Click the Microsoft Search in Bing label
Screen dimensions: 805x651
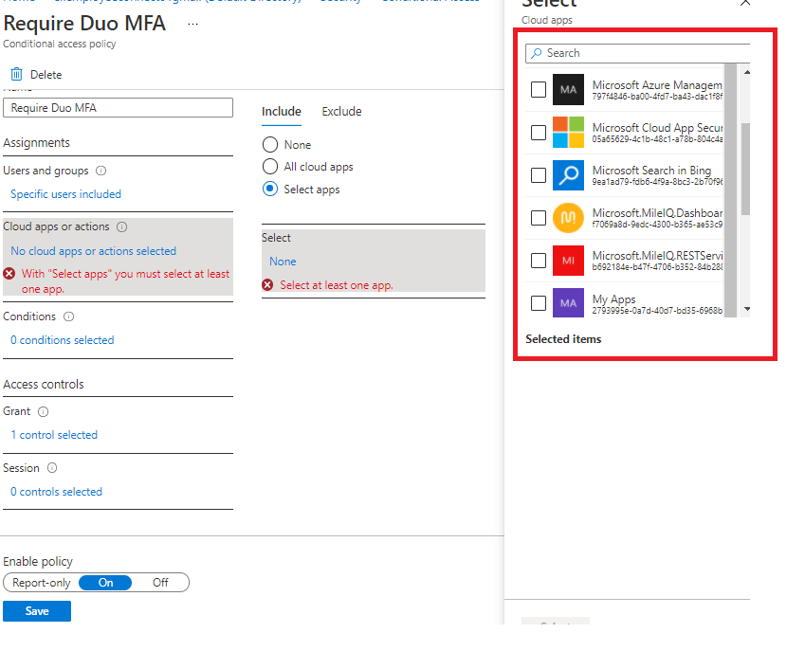point(651,170)
